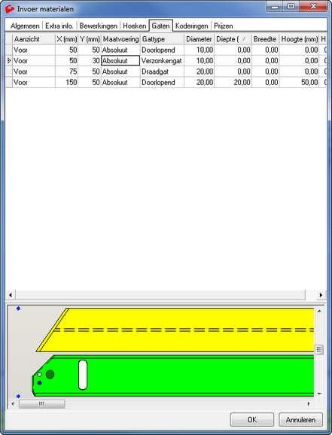Switch to the Algemeen tab
Screen dimensions: 332x435
[25, 26]
